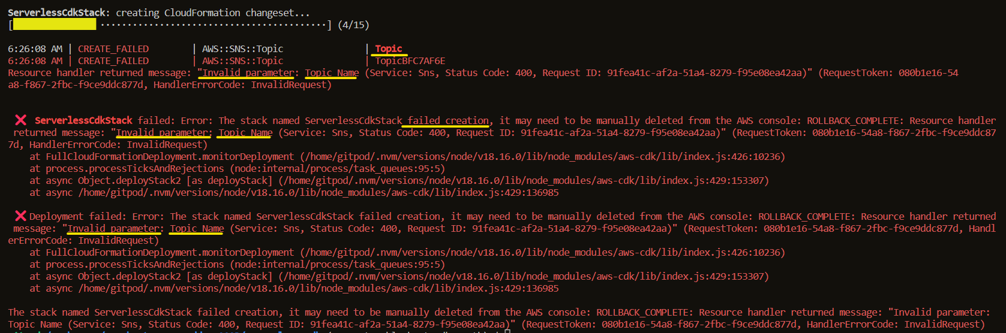Click 'AWS::SNS::Topic' in the TopicBFC7AF6E row

[x=242, y=60]
